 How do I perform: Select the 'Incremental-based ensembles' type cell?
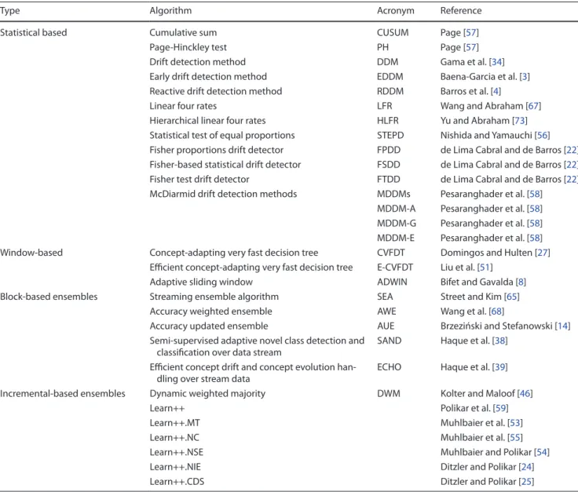(x=63, y=394)
